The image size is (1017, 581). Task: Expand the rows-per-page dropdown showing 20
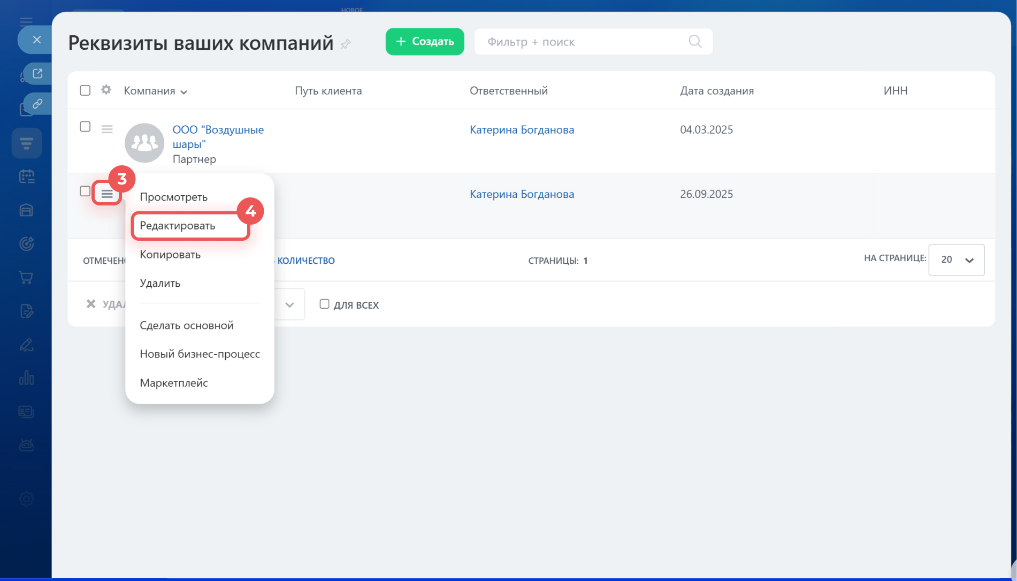click(x=956, y=260)
